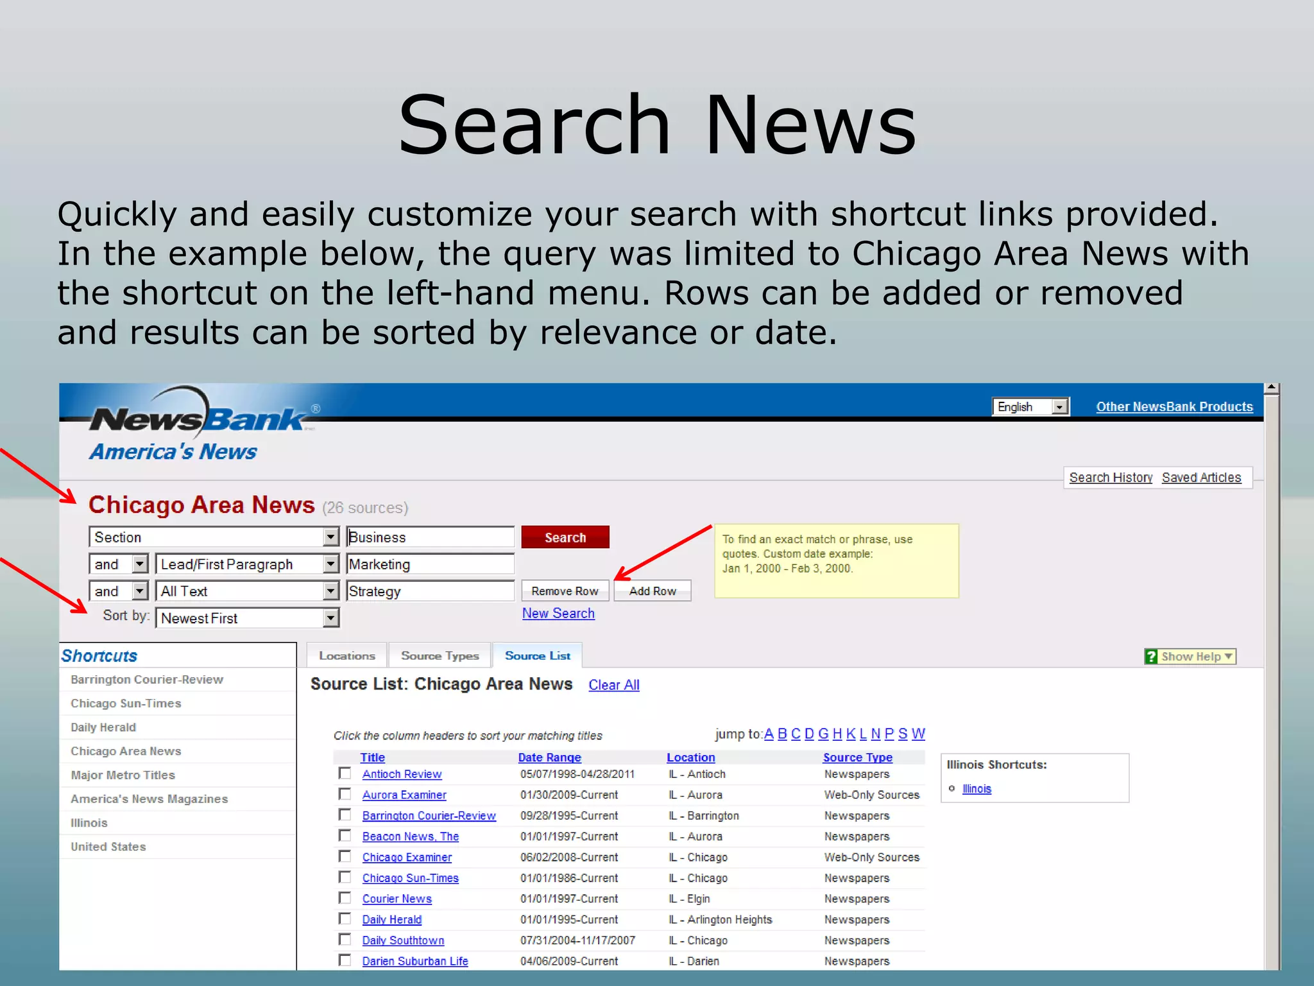Check the Antioch Review checkbox
This screenshot has height=986, width=1314.
point(345,774)
